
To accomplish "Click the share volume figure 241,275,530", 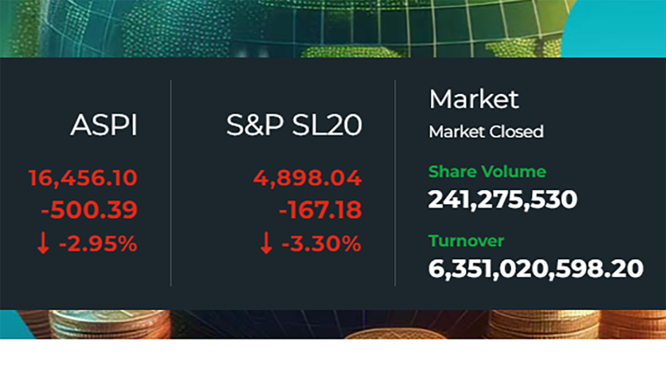I will pyautogui.click(x=503, y=199).
